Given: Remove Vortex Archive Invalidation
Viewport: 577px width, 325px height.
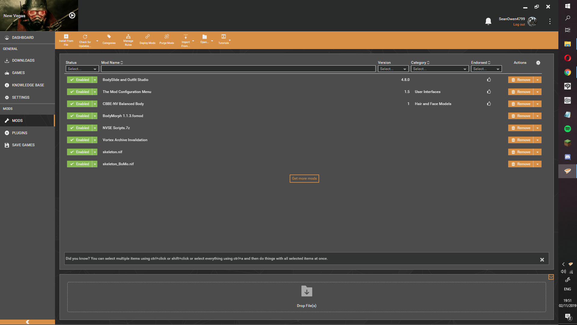Looking at the screenshot, I should click(521, 140).
